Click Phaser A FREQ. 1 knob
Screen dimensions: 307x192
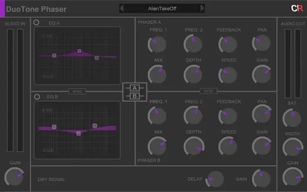[x=157, y=44]
